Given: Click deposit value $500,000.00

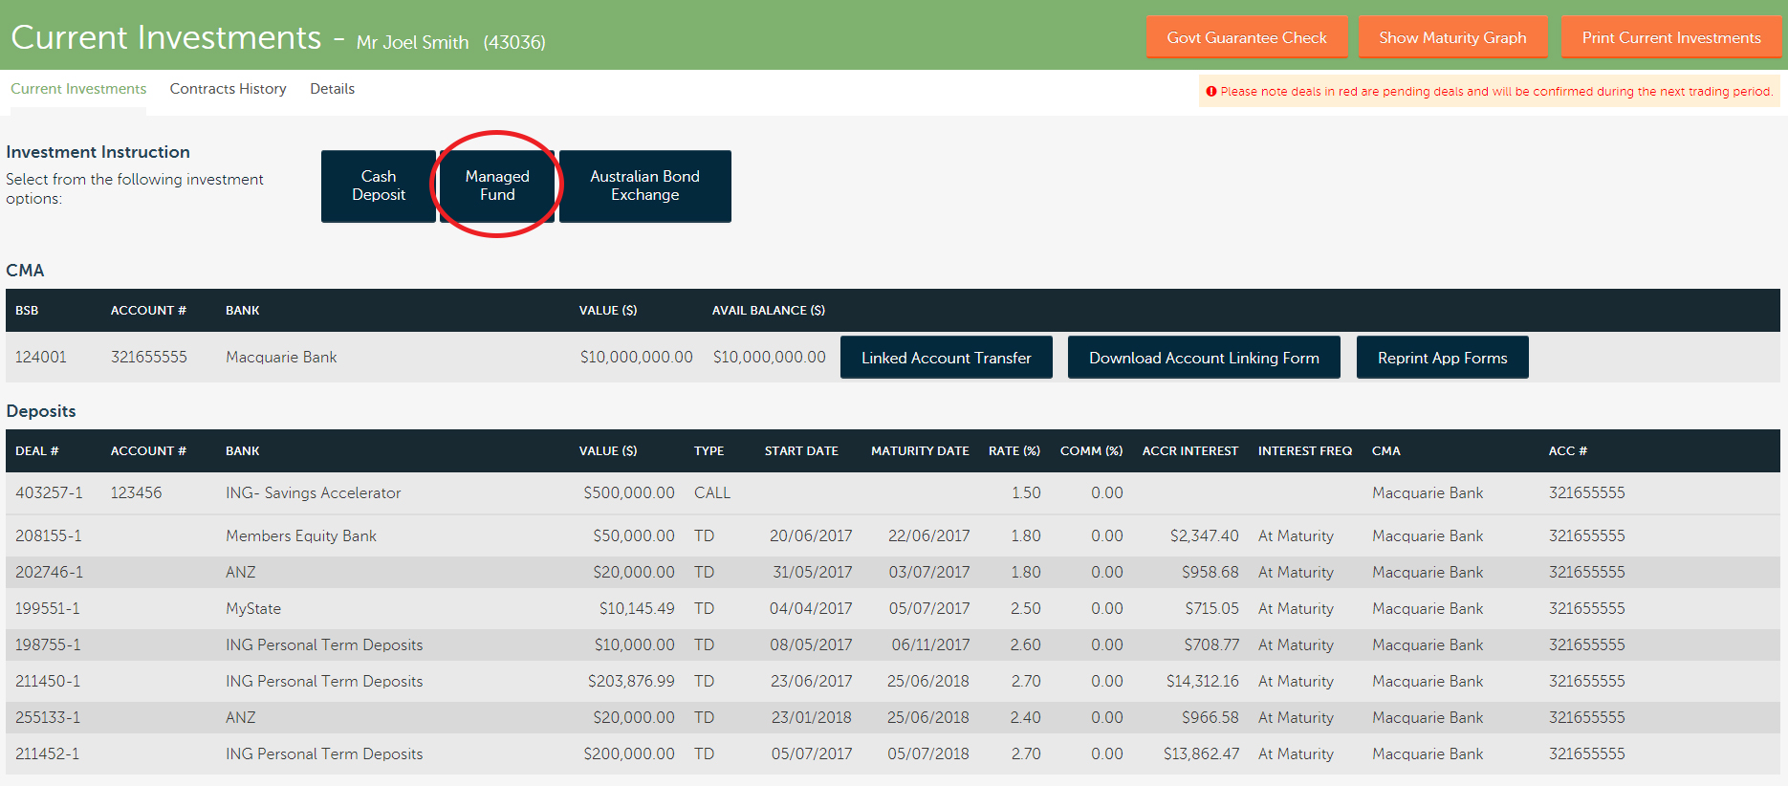Looking at the screenshot, I should tap(629, 492).
